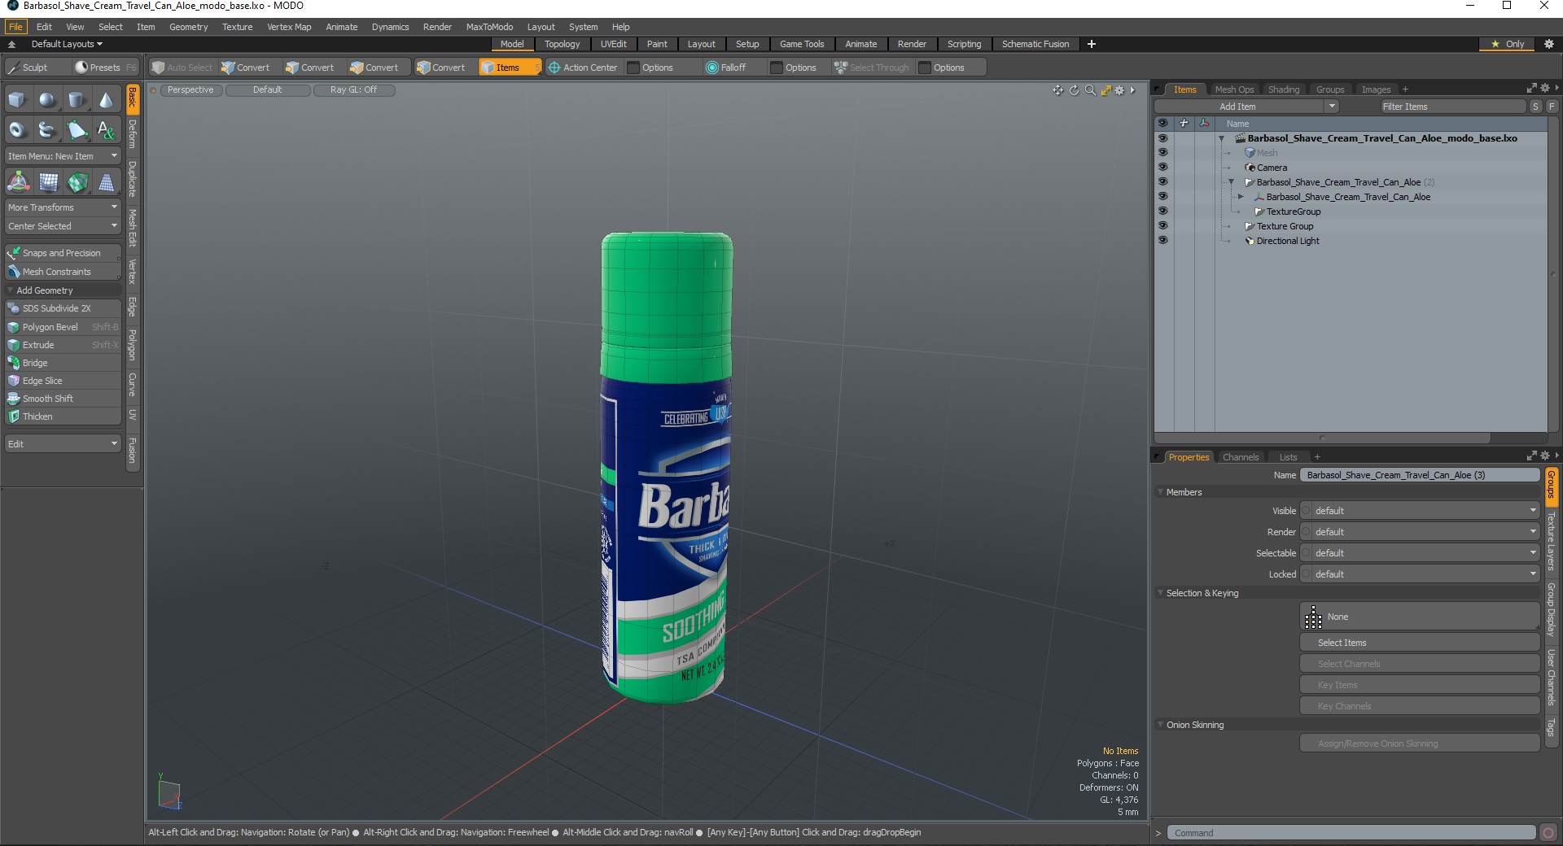Collapse the Barbasol_Shave_Cream_Travel_Can_Aloe (2) group
The image size is (1563, 846).
[x=1231, y=182]
